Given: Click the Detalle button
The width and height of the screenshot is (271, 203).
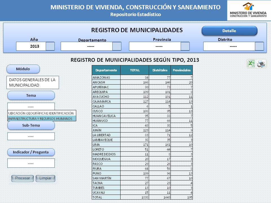Looking at the screenshot, I should (x=229, y=31).
